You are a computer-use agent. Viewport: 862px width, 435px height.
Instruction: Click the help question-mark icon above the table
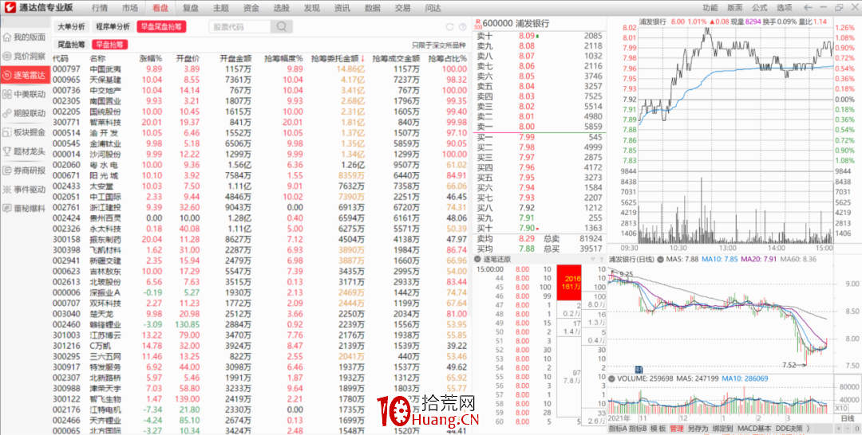pyautogui.click(x=461, y=27)
